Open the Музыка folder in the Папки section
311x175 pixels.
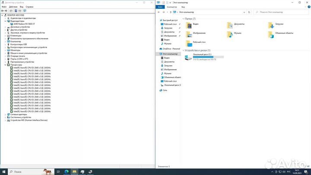tap(234, 34)
